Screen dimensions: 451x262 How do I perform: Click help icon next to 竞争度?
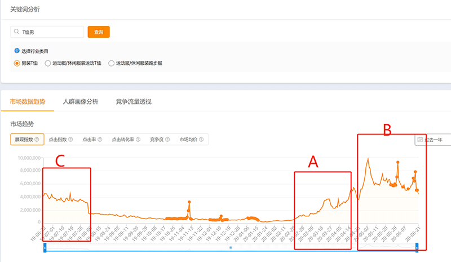[x=168, y=139]
